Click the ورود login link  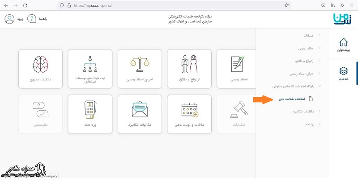(20, 19)
